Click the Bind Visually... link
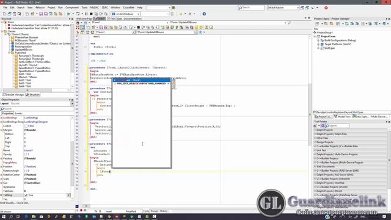The image size is (391, 220). (7, 203)
